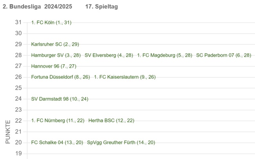Select SpVgg Greuther Fürth label

pyautogui.click(x=121, y=143)
